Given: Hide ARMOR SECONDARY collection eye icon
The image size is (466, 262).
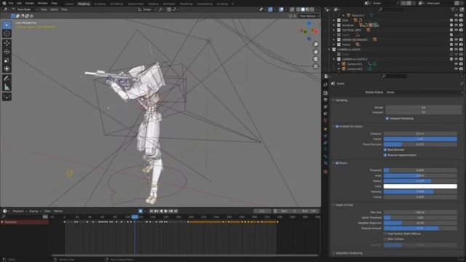Looking at the screenshot, I should pyautogui.click(x=456, y=40).
